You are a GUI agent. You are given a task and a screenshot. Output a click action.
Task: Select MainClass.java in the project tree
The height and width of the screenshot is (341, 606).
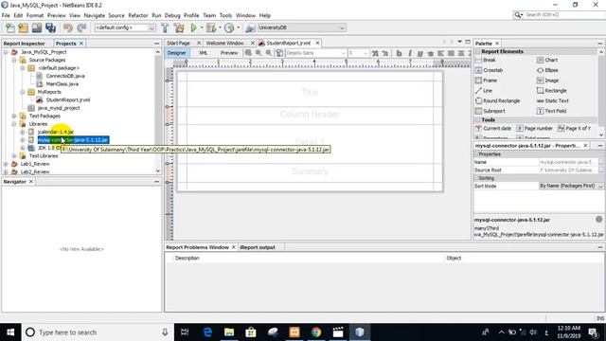62,84
